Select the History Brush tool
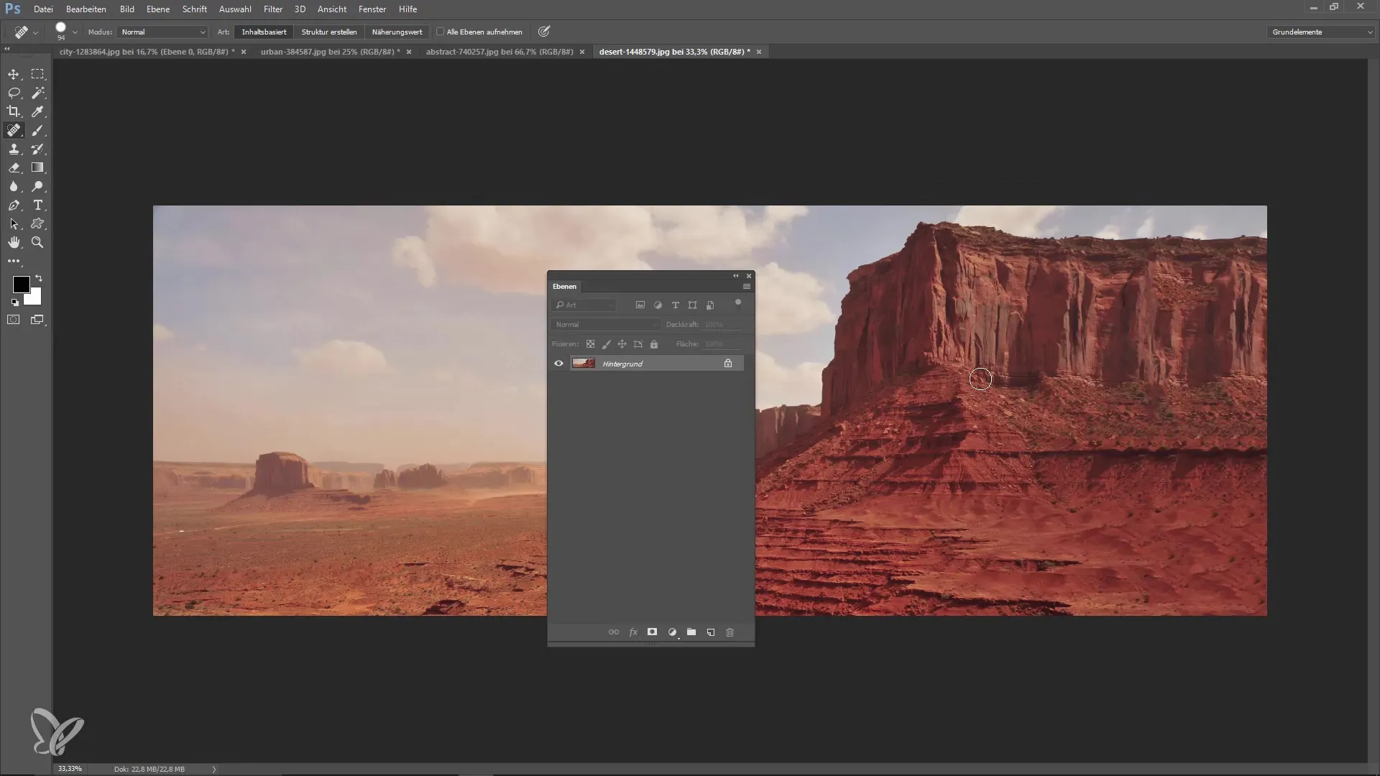 point(37,149)
